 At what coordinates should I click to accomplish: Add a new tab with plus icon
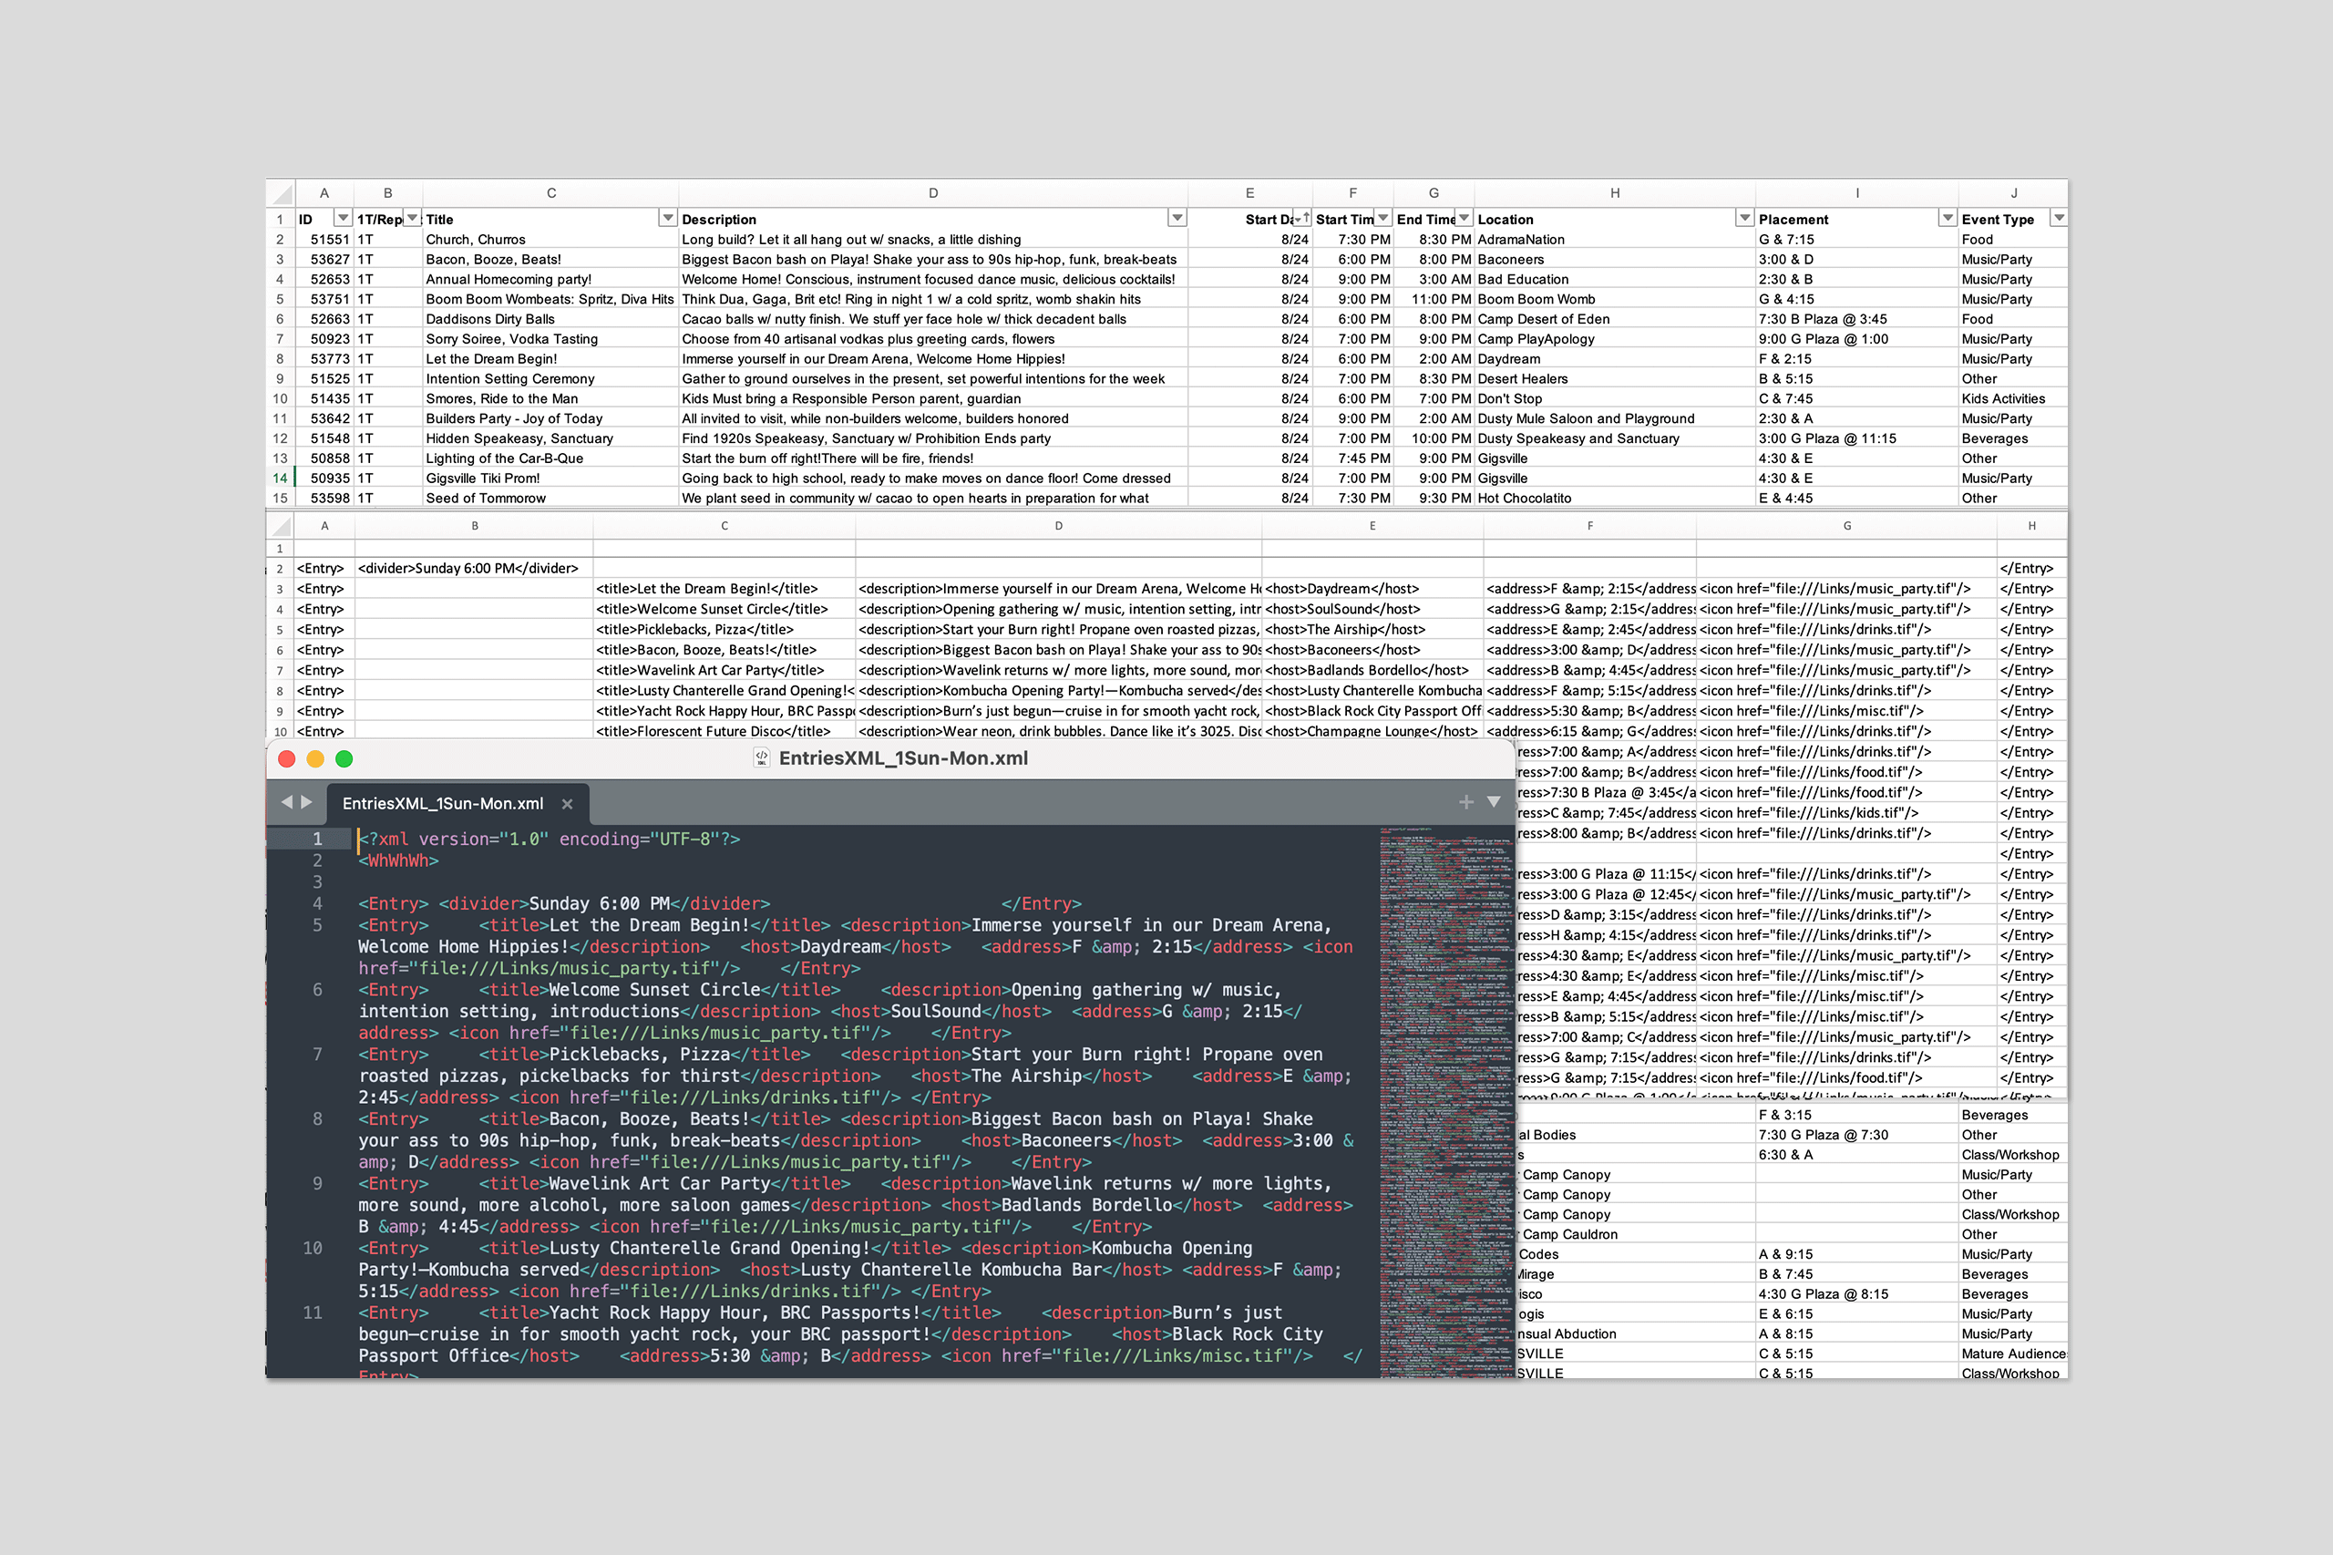tap(1465, 801)
